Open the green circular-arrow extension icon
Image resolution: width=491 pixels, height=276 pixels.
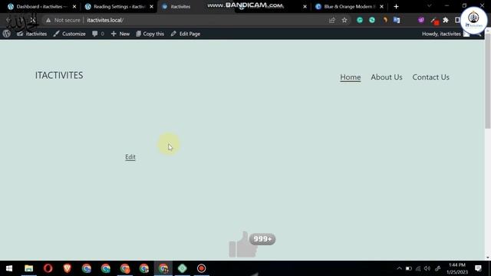(x=372, y=20)
